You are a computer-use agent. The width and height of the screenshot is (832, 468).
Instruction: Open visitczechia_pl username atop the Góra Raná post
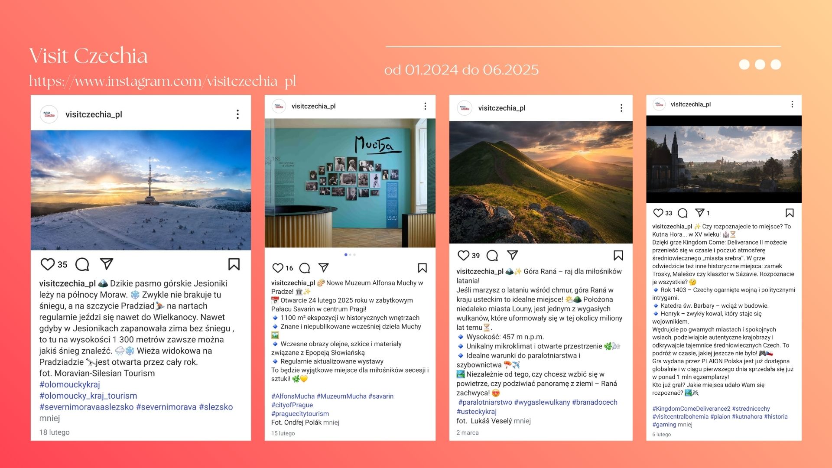pos(502,108)
